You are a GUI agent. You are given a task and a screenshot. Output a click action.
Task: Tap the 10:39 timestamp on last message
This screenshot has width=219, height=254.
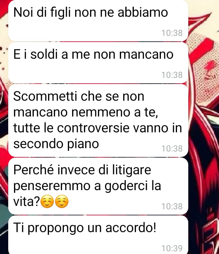tap(172, 248)
